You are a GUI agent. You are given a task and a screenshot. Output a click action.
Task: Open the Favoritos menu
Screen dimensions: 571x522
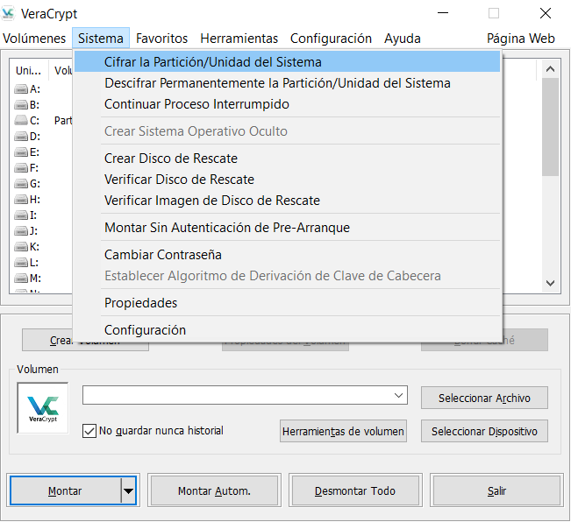click(161, 39)
